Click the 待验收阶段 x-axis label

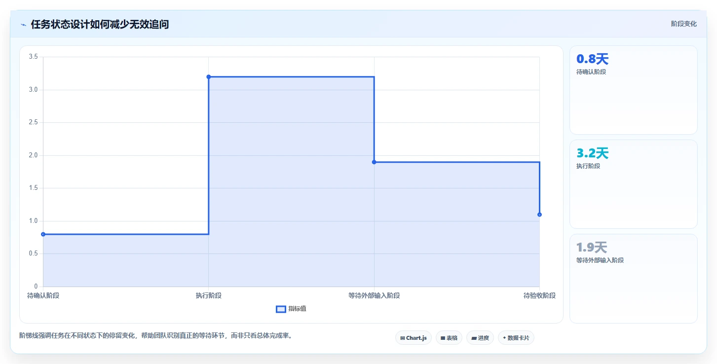coord(539,296)
